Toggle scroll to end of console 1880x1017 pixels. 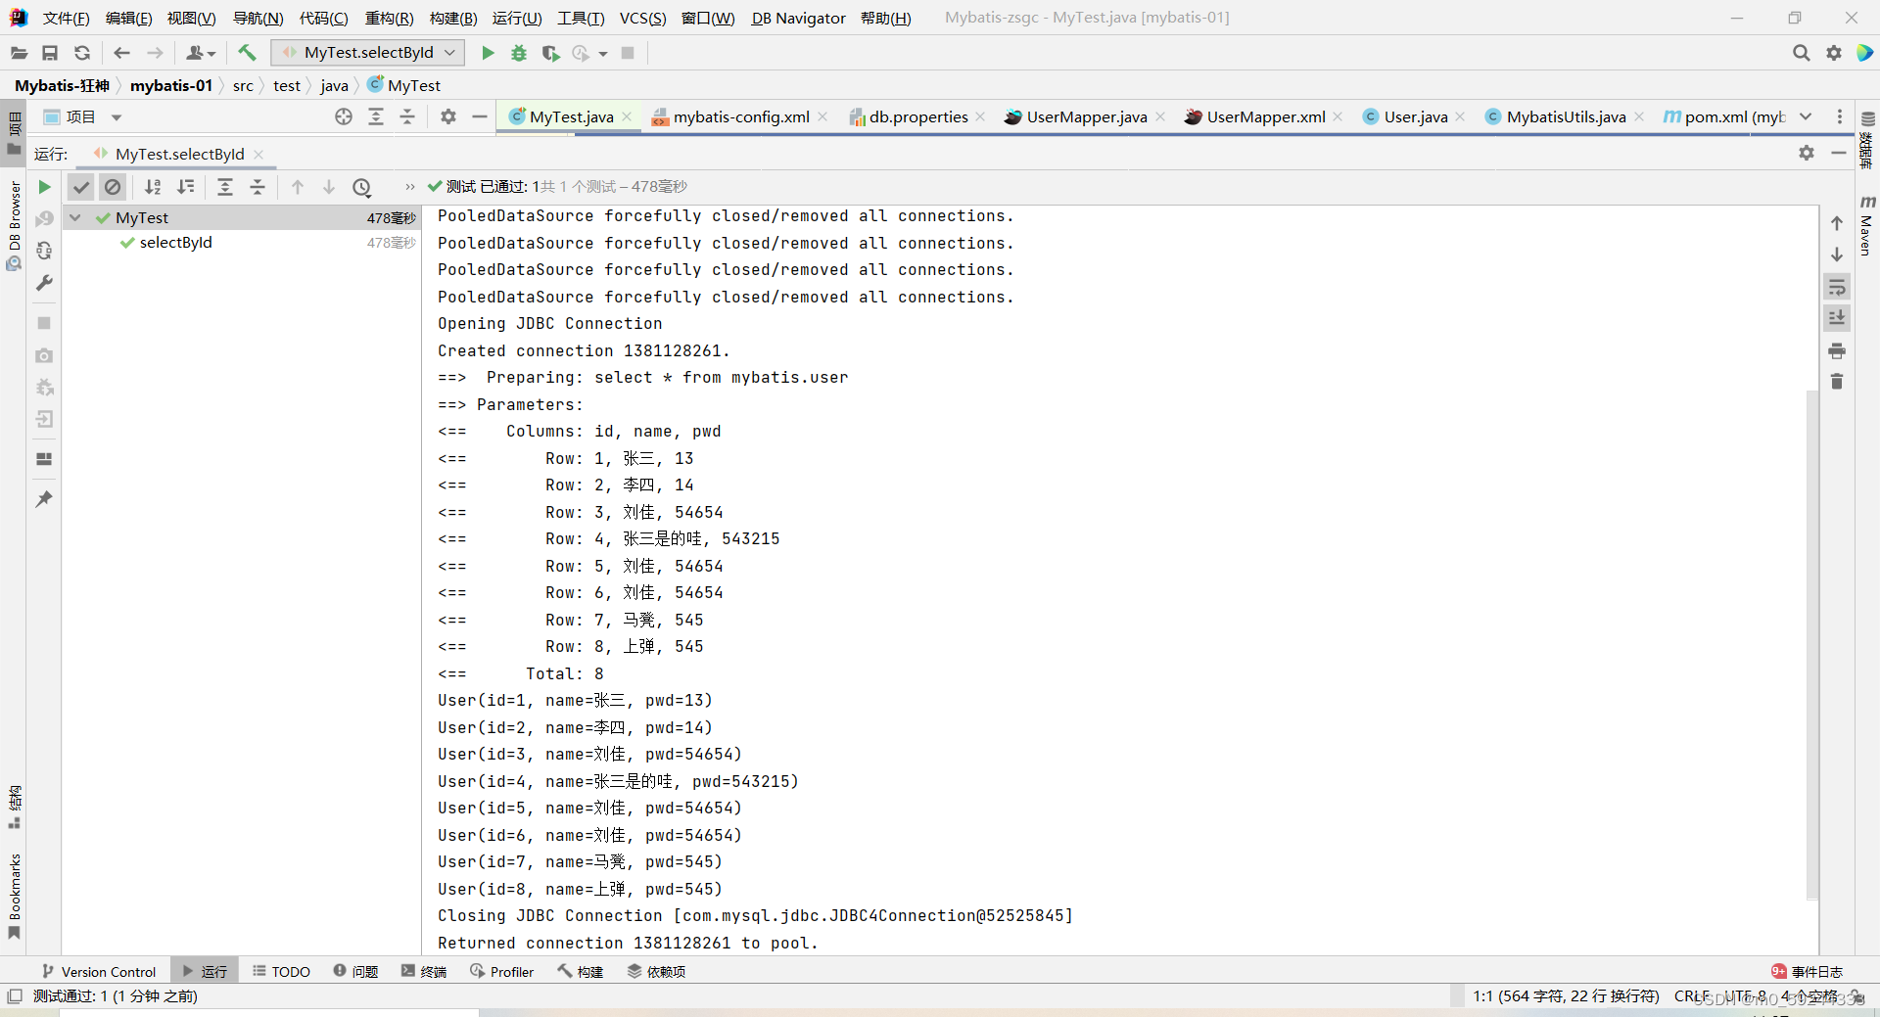click(x=1837, y=318)
